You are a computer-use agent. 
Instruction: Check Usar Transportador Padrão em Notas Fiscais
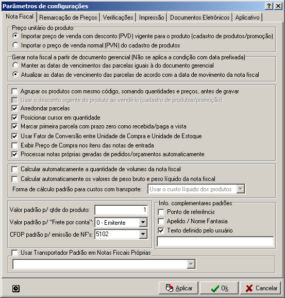point(14,253)
